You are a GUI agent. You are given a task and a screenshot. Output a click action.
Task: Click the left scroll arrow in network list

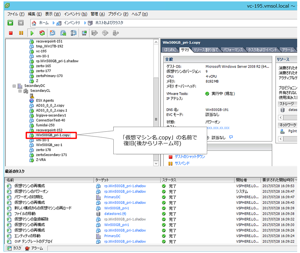point(281,139)
